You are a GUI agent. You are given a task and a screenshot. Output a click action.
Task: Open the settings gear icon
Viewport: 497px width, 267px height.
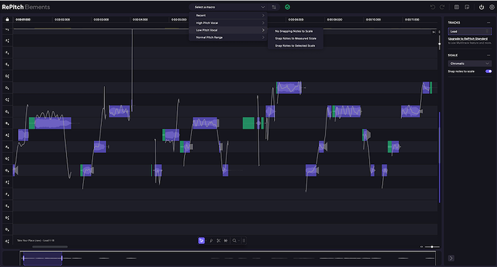tap(491, 7)
